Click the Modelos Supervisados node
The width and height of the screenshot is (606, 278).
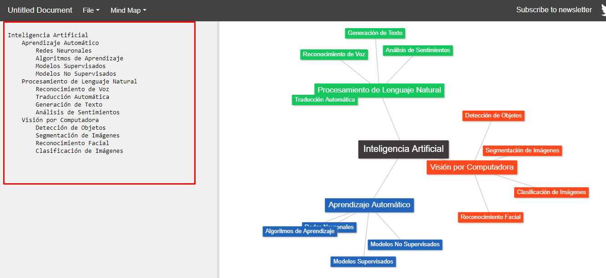[x=363, y=262]
